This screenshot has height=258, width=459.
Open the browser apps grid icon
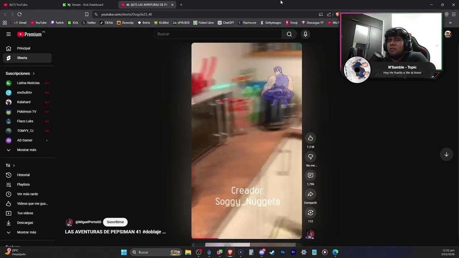pos(5,23)
